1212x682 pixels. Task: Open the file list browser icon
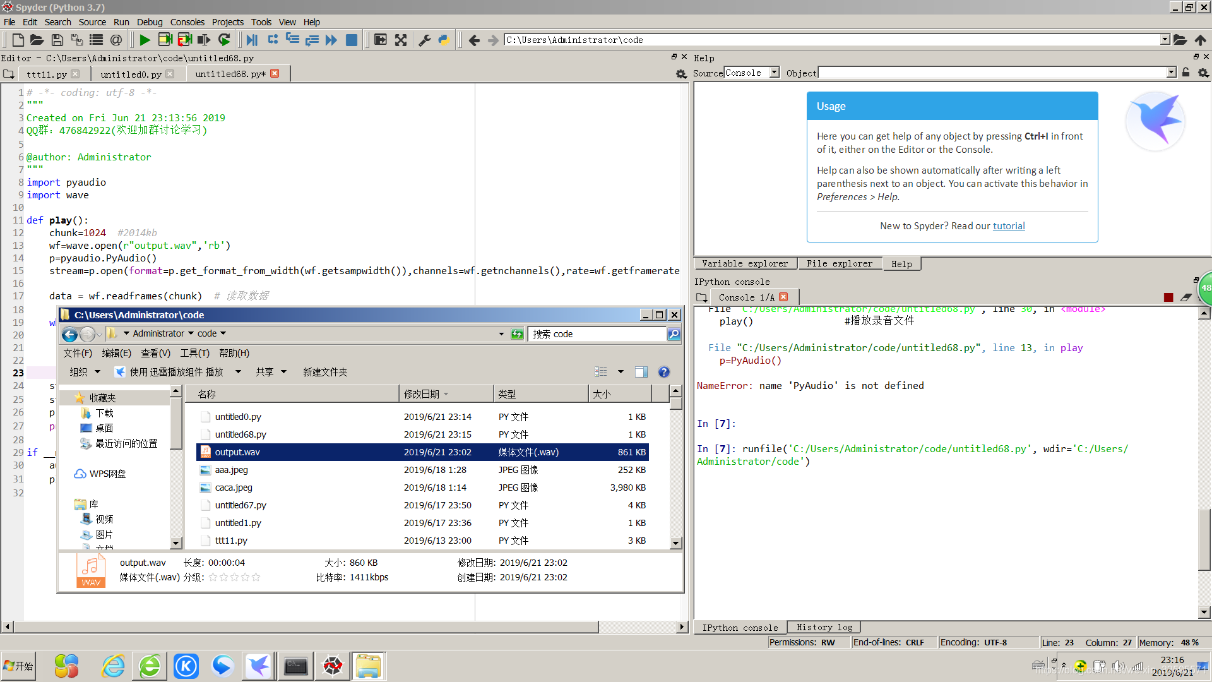(x=96, y=40)
